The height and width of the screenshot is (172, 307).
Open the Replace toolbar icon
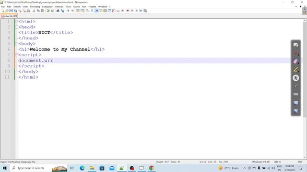62,11
